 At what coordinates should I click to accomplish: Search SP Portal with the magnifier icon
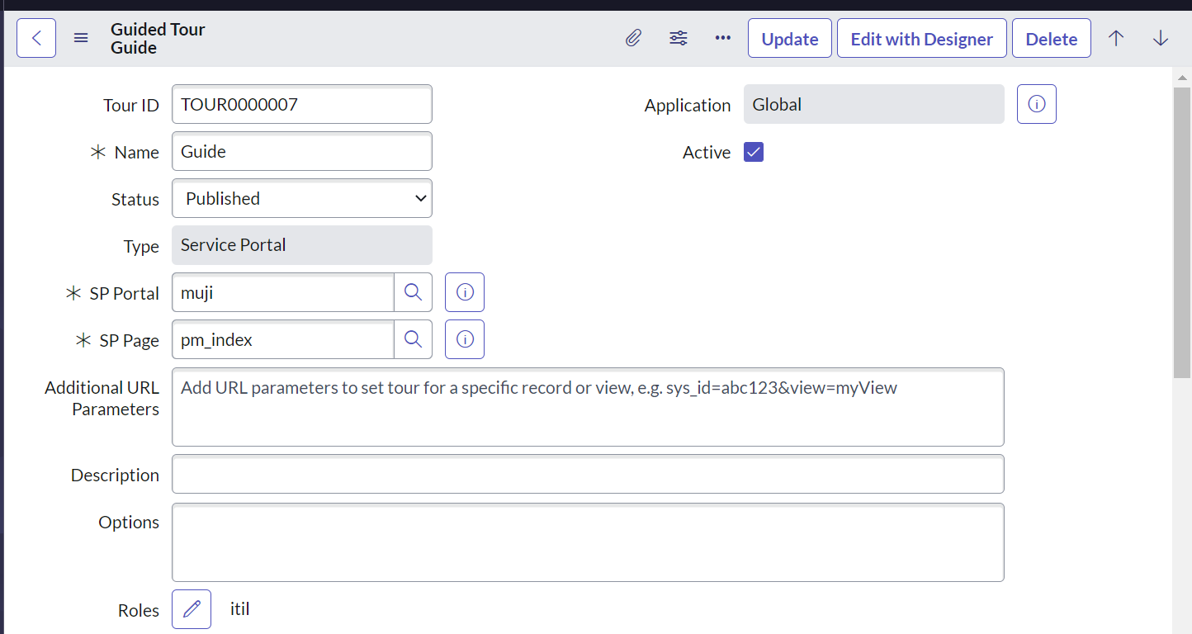pos(413,292)
